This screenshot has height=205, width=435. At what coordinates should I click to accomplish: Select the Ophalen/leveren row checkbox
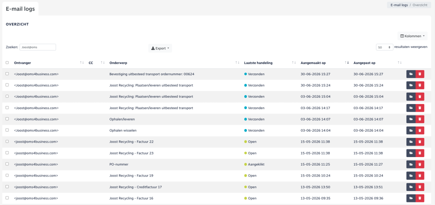[7, 119]
